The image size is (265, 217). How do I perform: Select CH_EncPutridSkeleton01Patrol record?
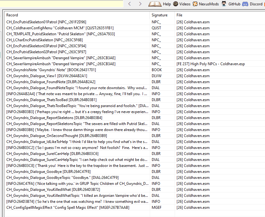pyautogui.click(x=46, y=22)
